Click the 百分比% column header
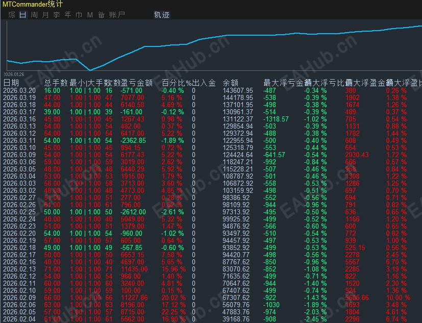Screen dimensions: 422x323 pyautogui.click(x=176, y=83)
